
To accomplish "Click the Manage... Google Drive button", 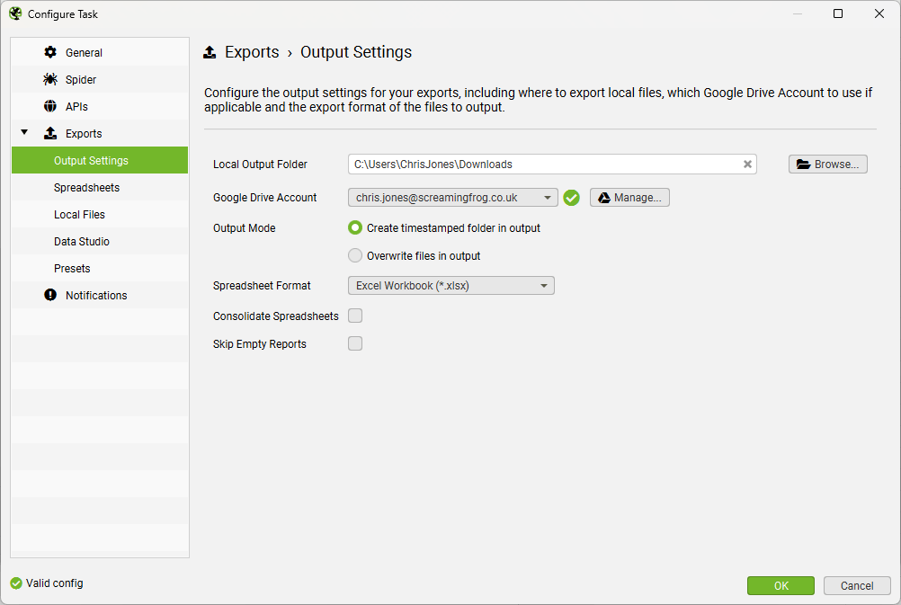I will coord(629,198).
